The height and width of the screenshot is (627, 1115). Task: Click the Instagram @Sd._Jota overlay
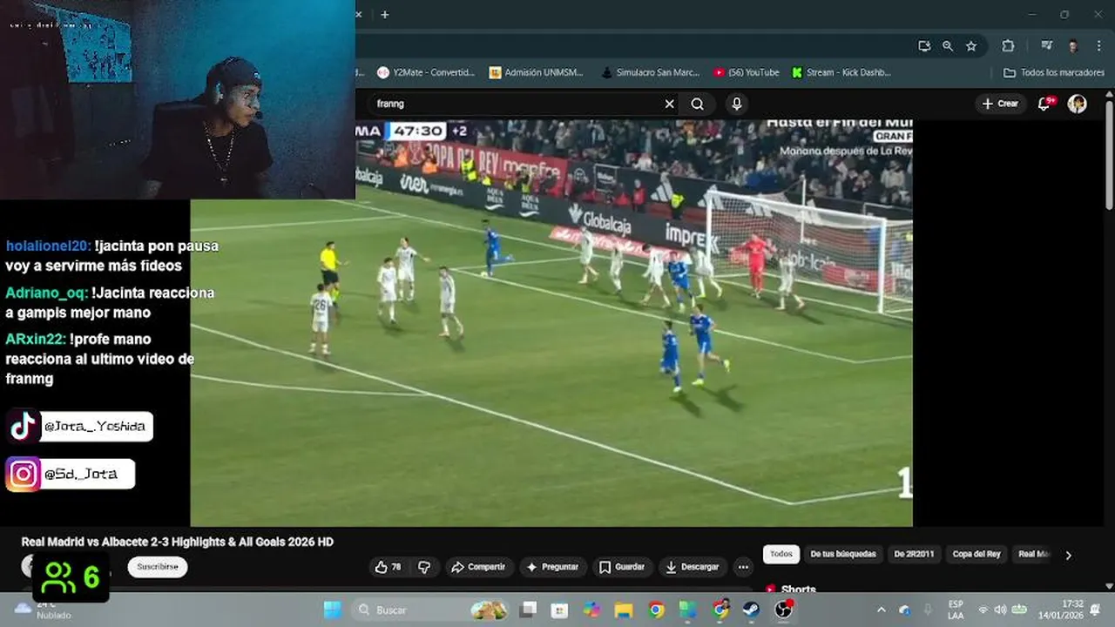click(71, 474)
